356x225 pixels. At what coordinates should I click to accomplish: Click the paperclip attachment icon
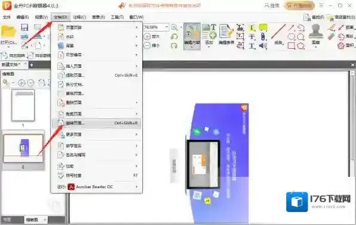[x=263, y=37]
